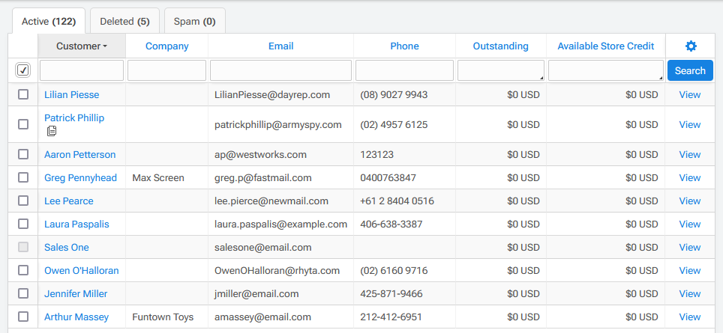Viewport: 723px width, 333px height.
Task: Click email greg.p@fastmail.com
Action: tap(262, 177)
